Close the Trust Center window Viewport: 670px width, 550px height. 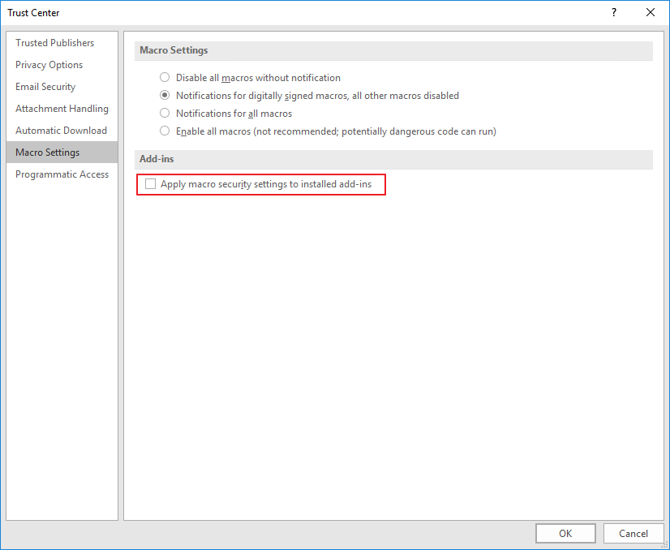[x=651, y=12]
